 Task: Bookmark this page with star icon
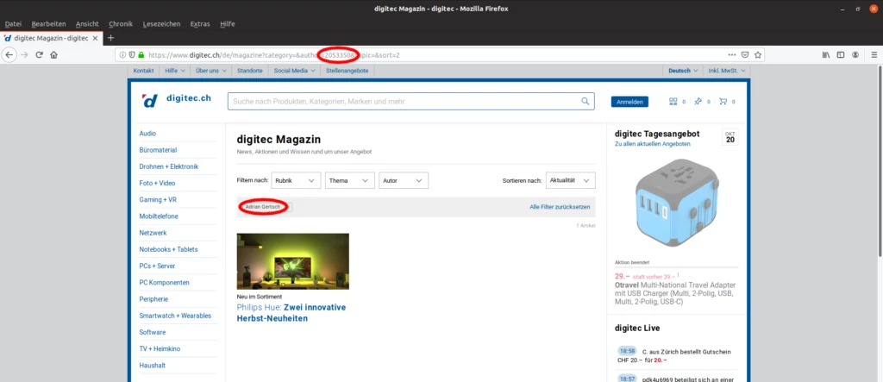[x=758, y=55]
